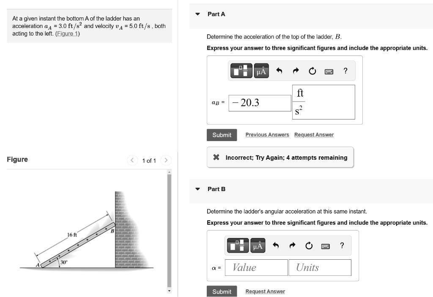Screen dimensions: 433x297
Task: Undo last entry in Part B
Action: tap(276, 246)
